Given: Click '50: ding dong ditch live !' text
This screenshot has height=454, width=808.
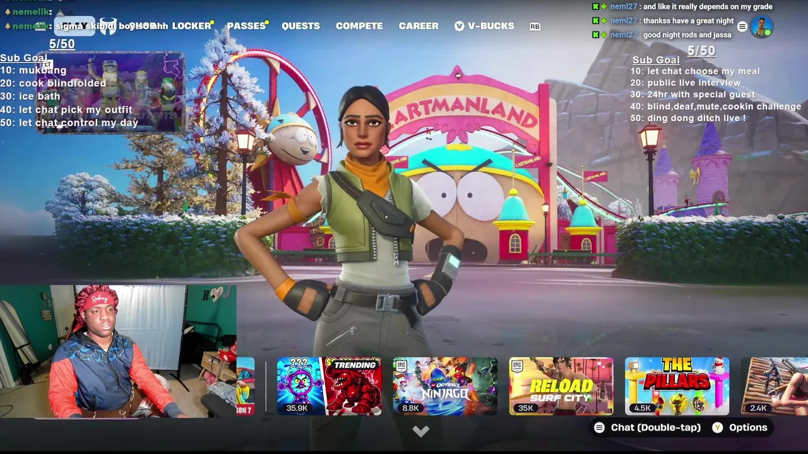Looking at the screenshot, I should tap(688, 118).
